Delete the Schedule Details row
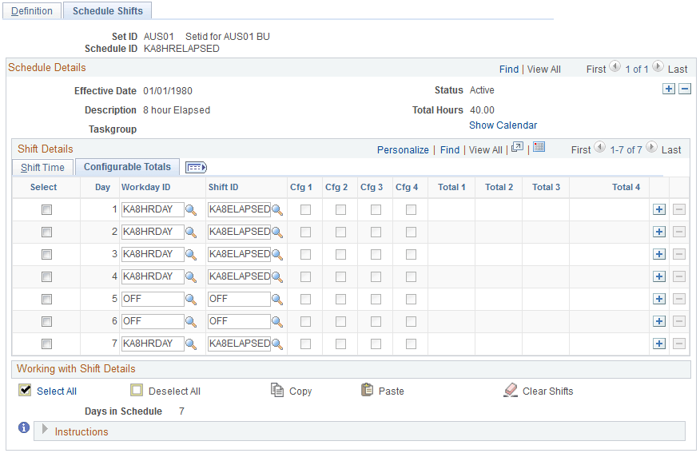Screen dimensions: 700x453 (x=685, y=89)
